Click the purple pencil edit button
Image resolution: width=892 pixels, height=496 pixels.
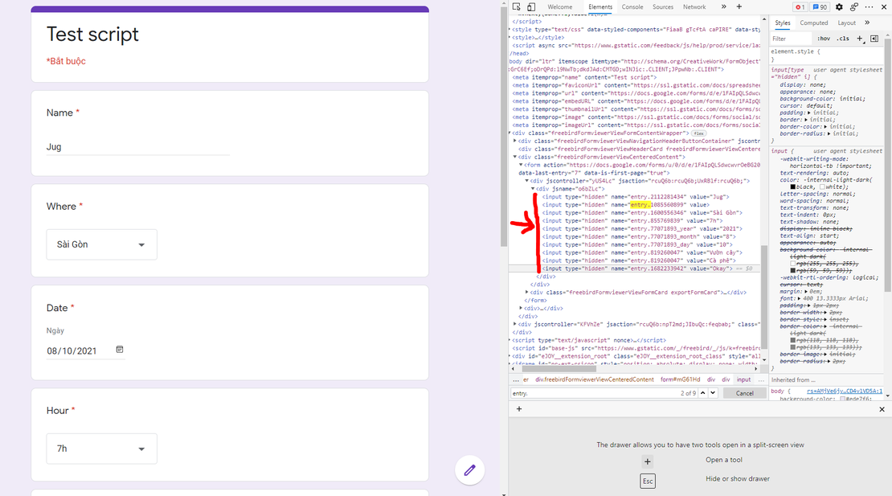click(x=469, y=470)
